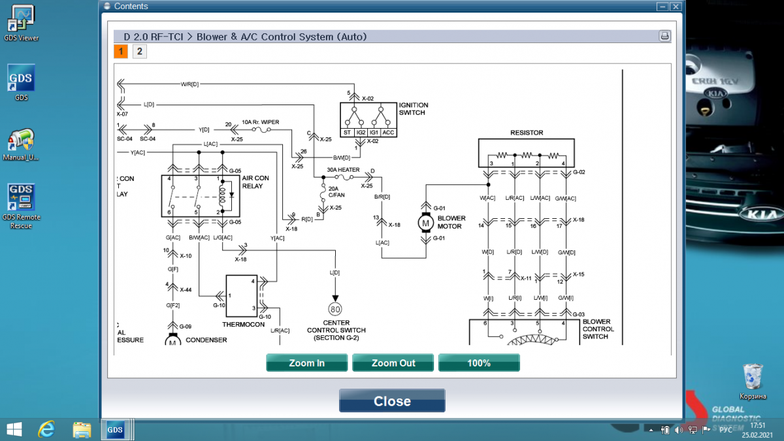Print the wiring diagram via printer icon

coord(664,37)
